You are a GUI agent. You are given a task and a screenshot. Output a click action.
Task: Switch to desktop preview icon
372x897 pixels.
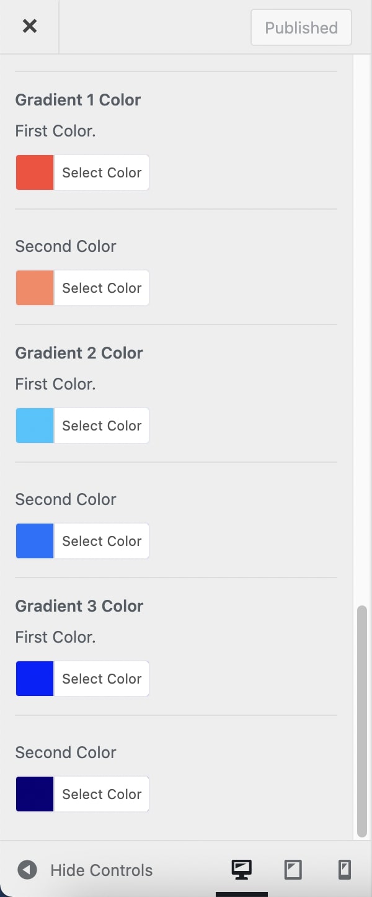click(x=242, y=870)
